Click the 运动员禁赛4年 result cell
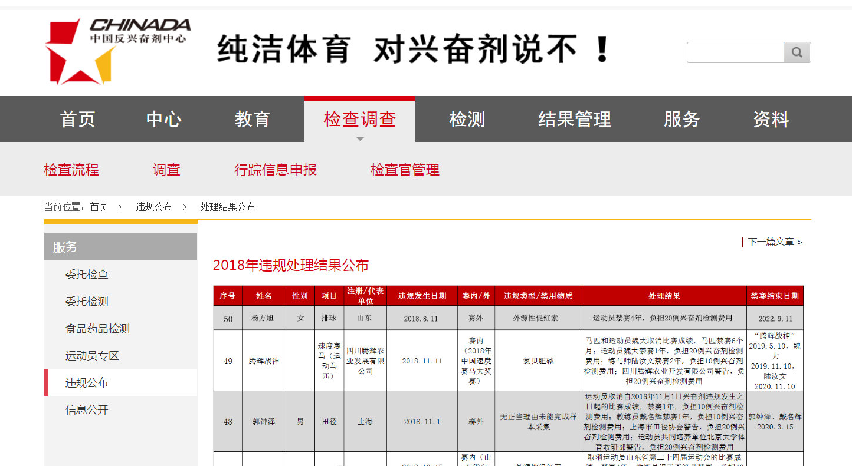The height and width of the screenshot is (466, 852). coord(664,318)
